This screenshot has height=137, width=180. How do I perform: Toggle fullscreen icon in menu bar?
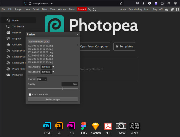(95, 9)
